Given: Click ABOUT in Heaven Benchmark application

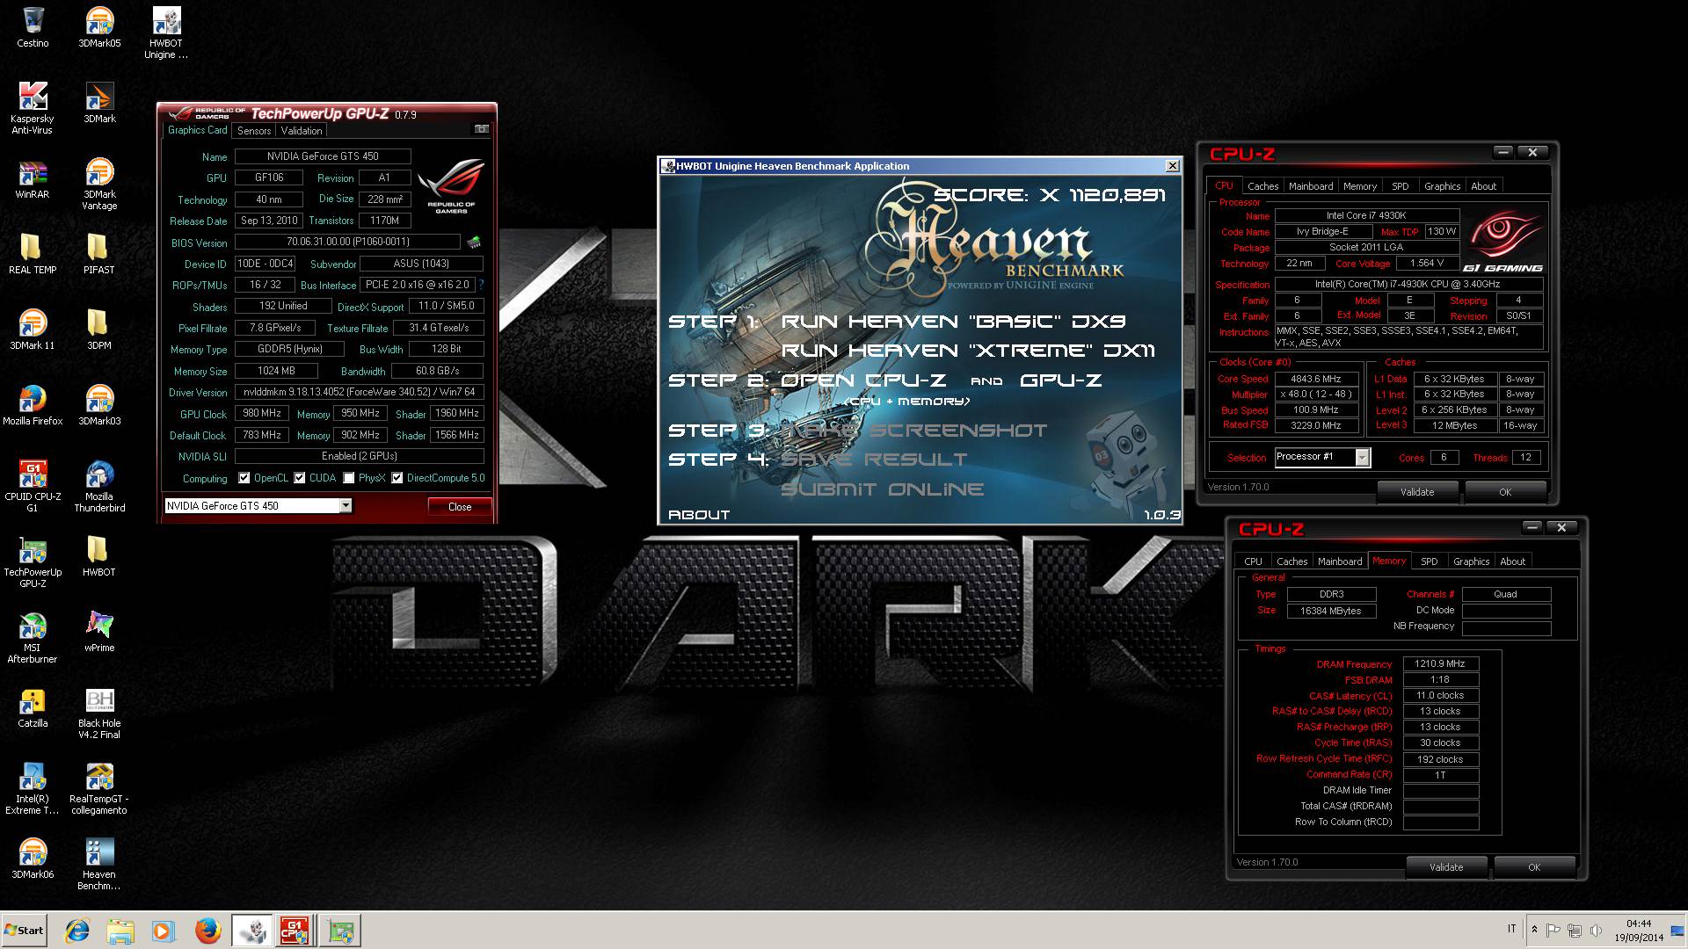Looking at the screenshot, I should pyautogui.click(x=699, y=515).
